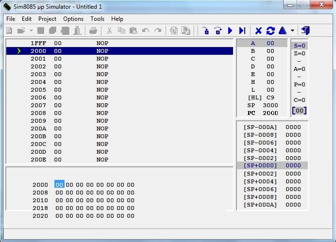This screenshot has width=336, height=242.
Task: Click the highlighted 00 byte in memory row 2000
Action: coord(59,184)
